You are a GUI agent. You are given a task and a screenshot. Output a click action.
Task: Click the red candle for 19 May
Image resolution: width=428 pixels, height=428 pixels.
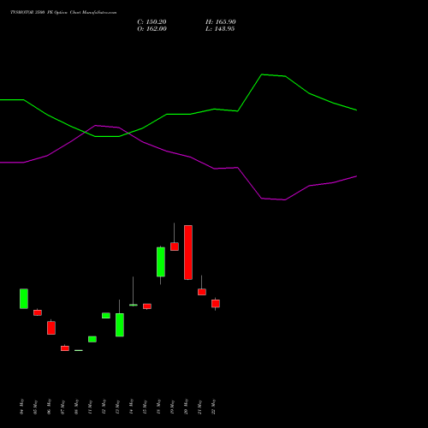(x=175, y=247)
